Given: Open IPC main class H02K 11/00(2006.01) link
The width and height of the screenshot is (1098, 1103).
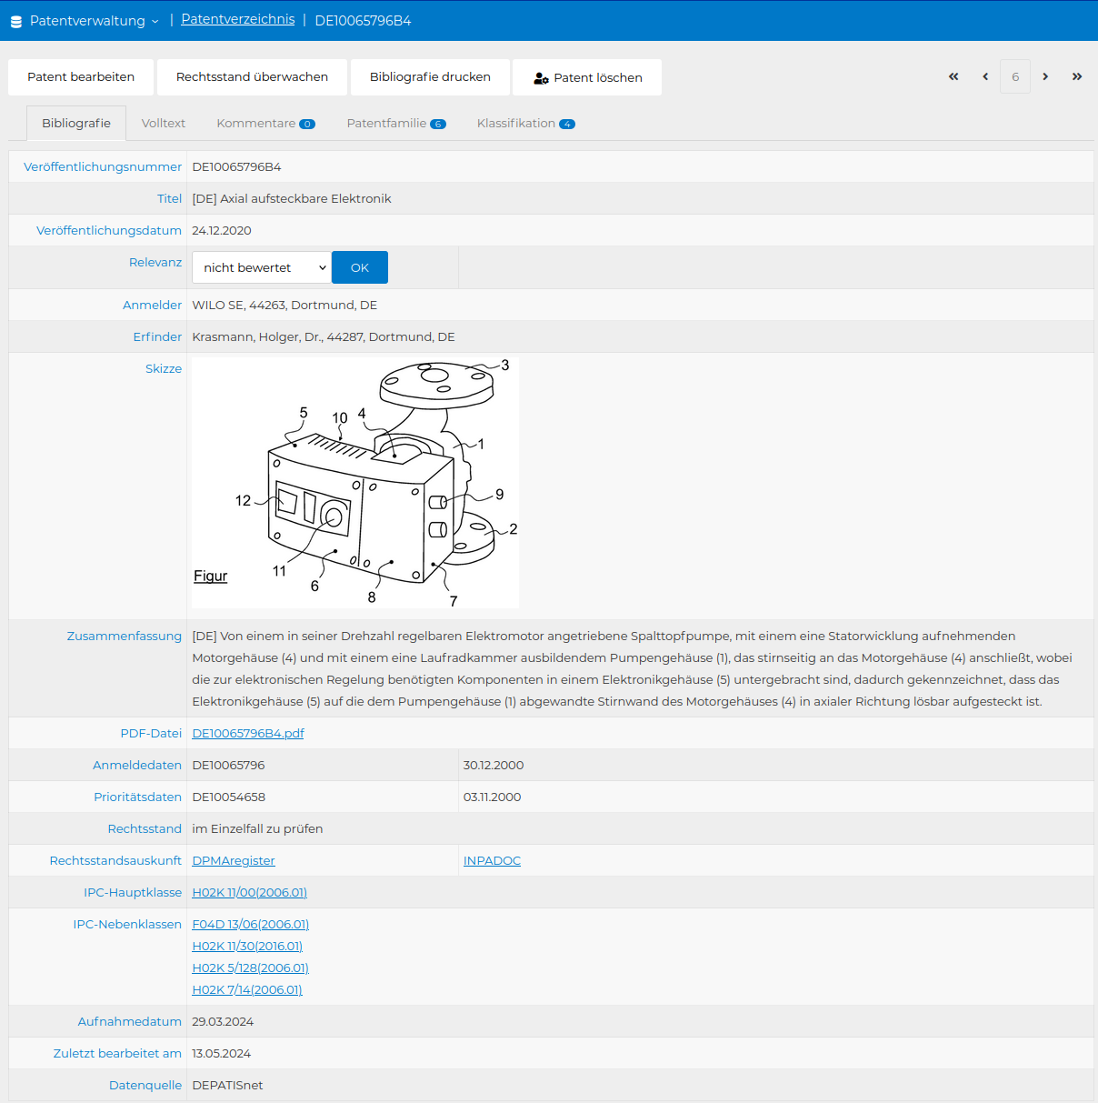Looking at the screenshot, I should point(250,892).
